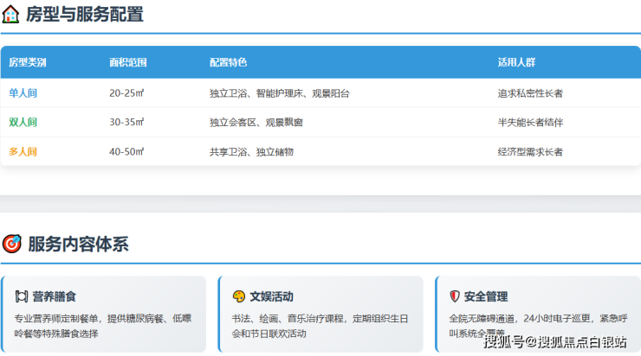Select the 单人间 room type link
This screenshot has width=641, height=356.
[23, 92]
